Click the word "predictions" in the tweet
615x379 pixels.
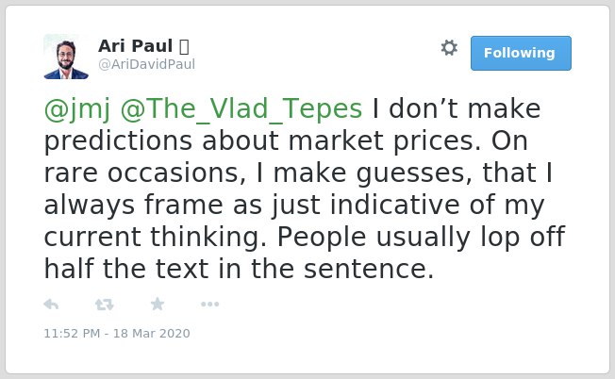point(118,140)
